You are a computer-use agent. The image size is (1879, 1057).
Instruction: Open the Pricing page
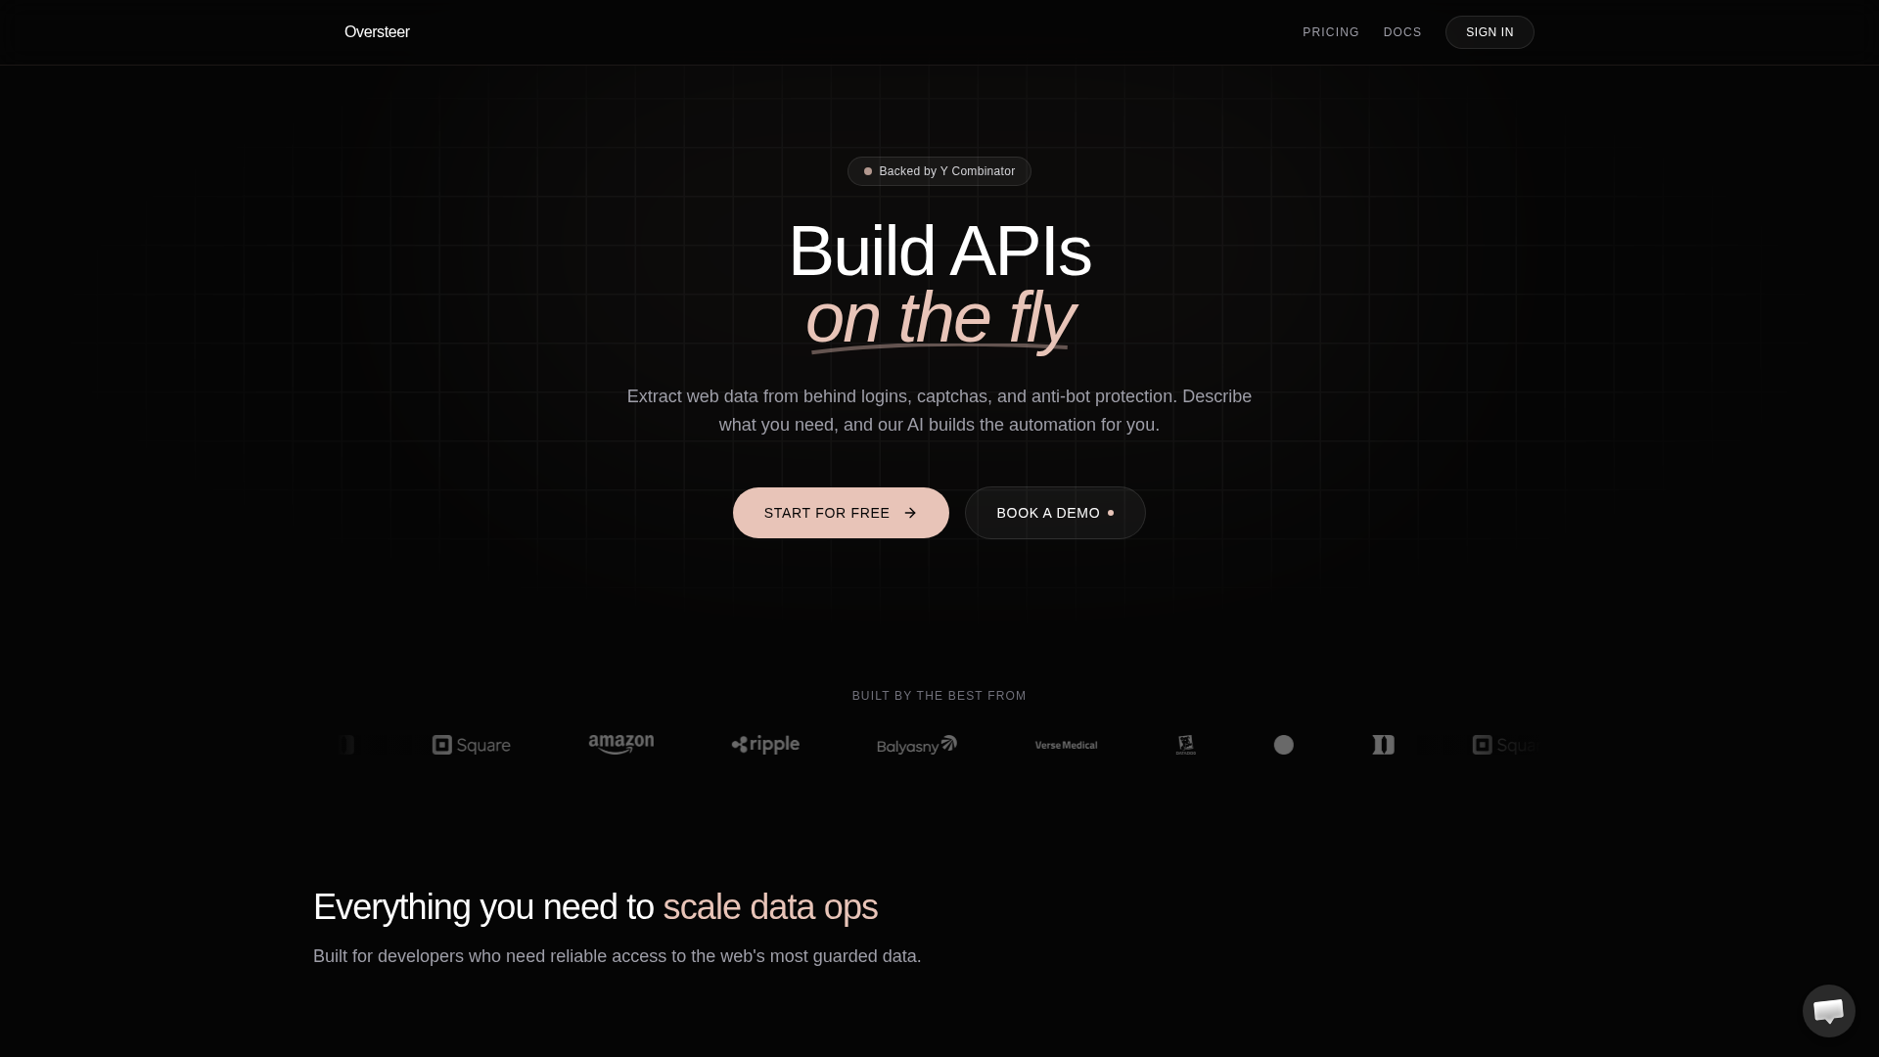coord(1330,32)
